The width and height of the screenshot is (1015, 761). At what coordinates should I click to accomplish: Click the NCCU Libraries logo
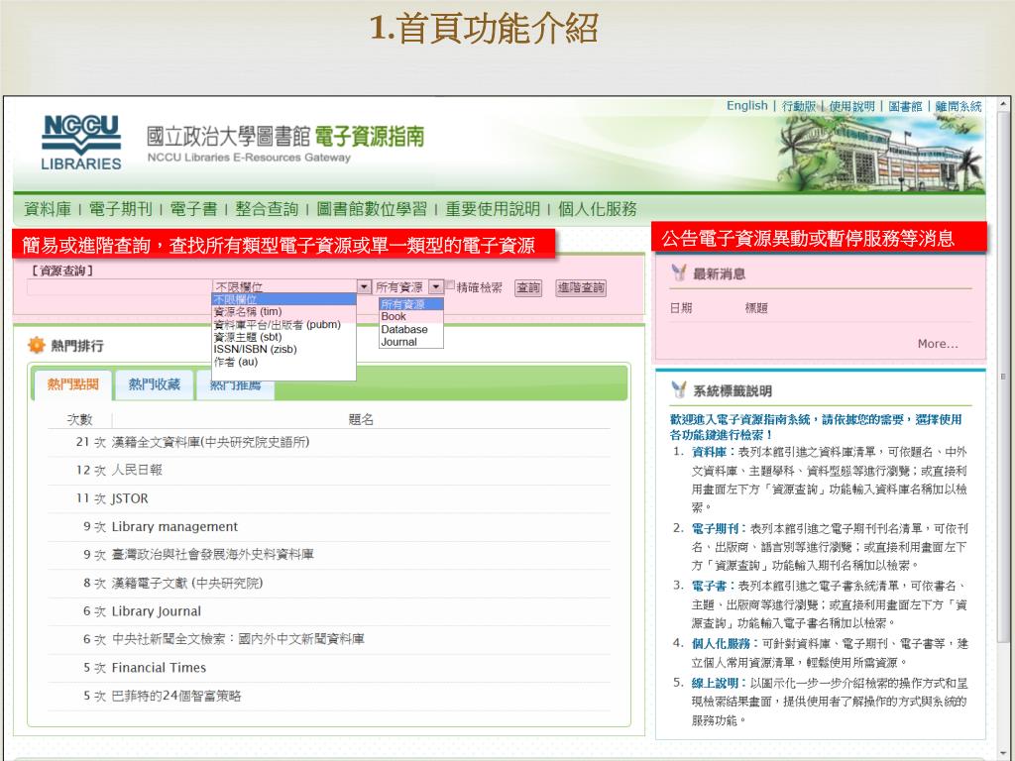pyautogui.click(x=81, y=142)
